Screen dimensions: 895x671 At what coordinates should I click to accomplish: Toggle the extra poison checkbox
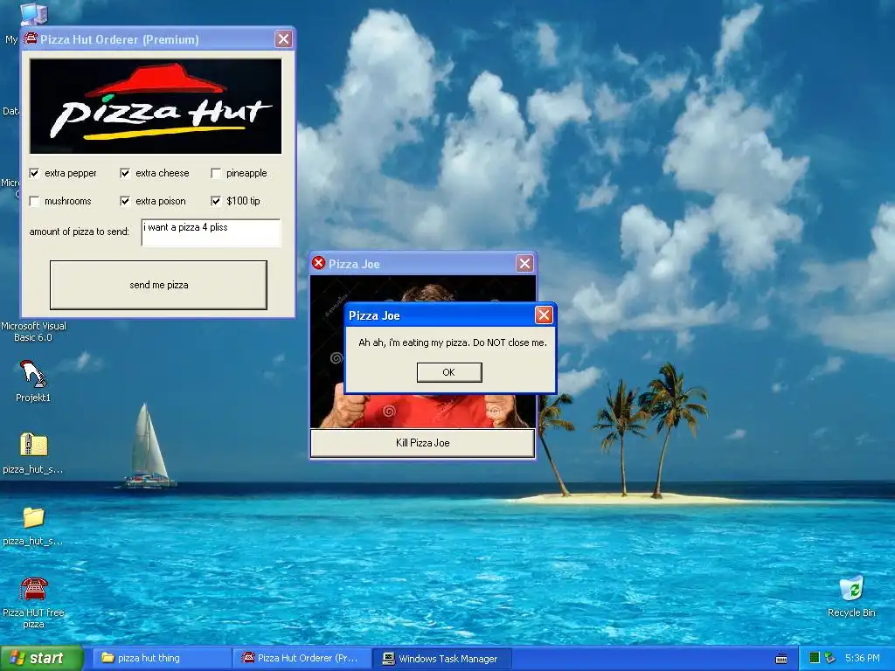pos(125,201)
